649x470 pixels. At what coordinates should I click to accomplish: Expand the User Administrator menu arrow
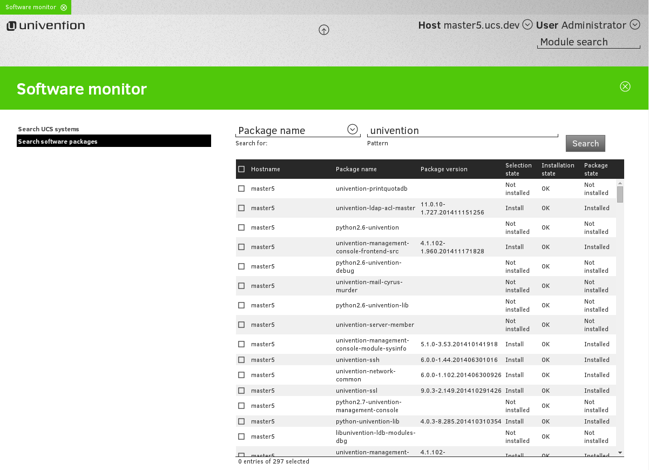pyautogui.click(x=635, y=25)
